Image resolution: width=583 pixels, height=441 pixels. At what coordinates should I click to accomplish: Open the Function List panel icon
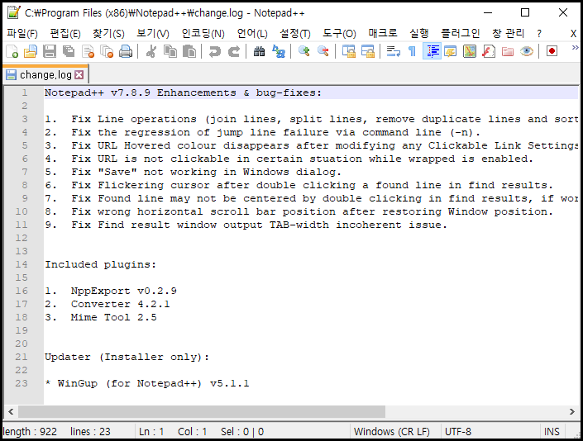[489, 51]
